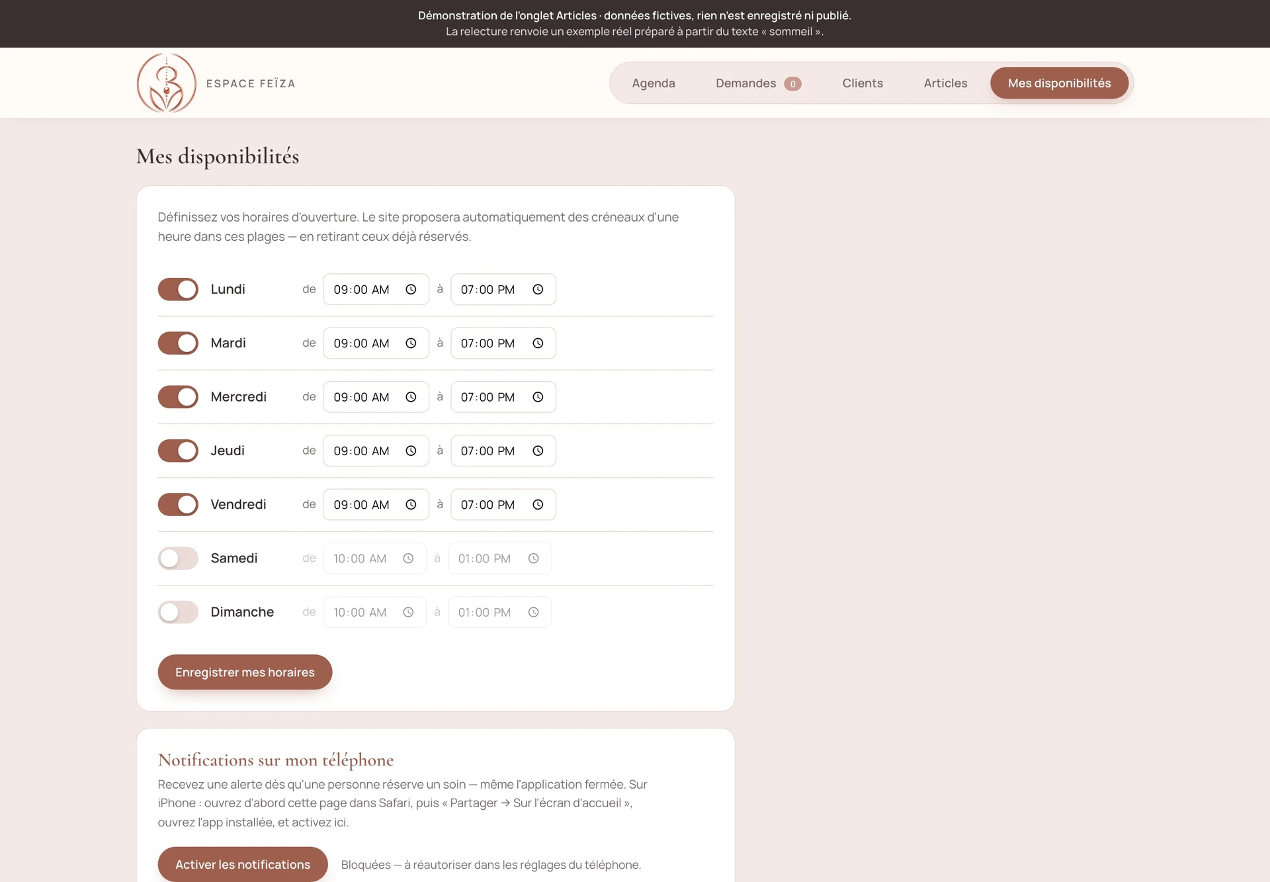
Task: Open clock picker for Lundi end time
Action: coord(538,290)
